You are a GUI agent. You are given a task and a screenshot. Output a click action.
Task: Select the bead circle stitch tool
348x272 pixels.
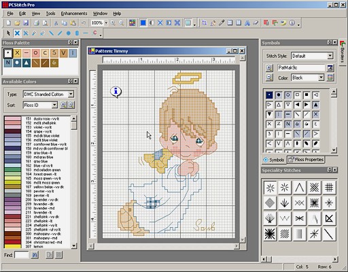tap(69, 33)
